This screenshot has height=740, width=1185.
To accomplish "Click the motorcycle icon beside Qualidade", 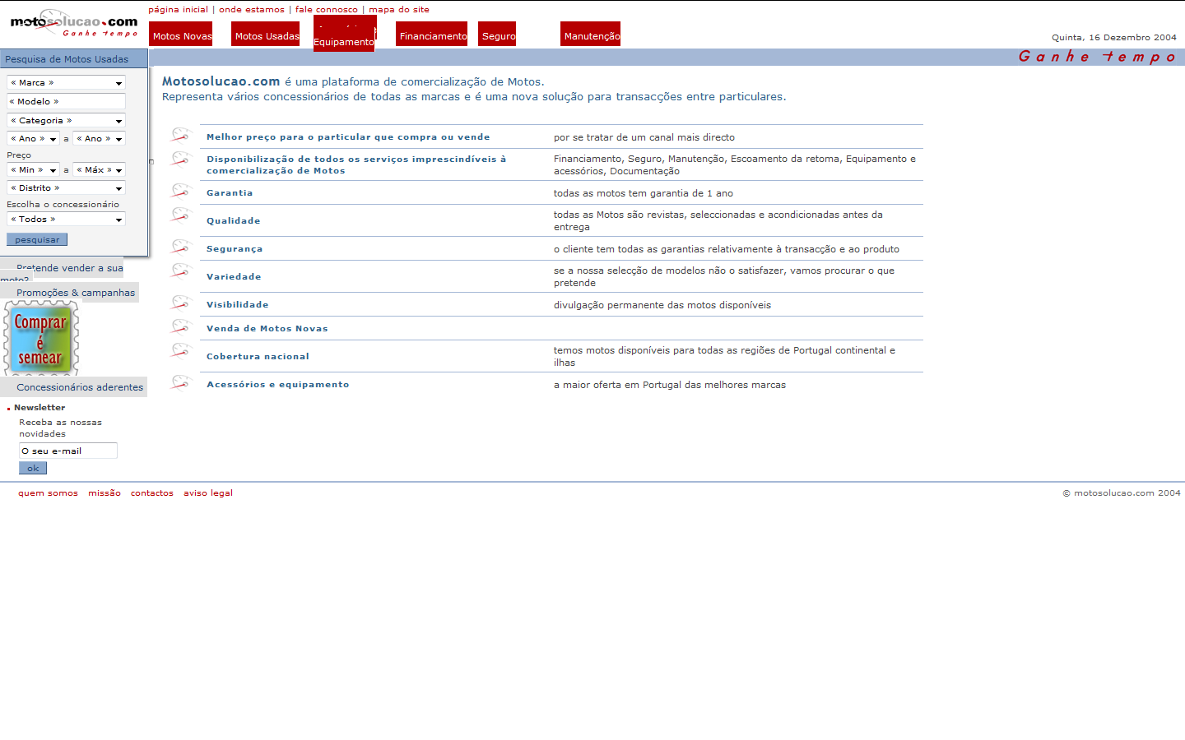I will point(181,215).
